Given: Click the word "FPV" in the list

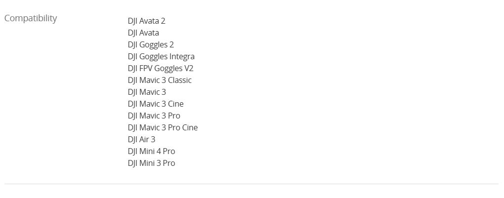Looking at the screenshot, I should pyautogui.click(x=146, y=68).
